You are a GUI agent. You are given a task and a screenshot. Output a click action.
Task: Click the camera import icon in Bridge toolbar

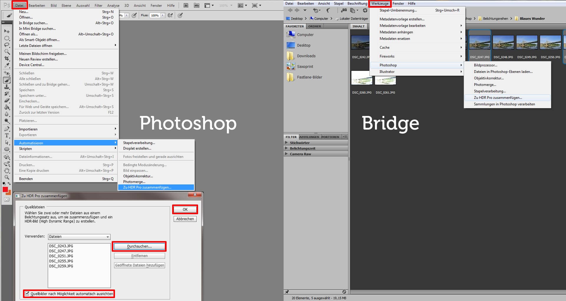coord(344,10)
